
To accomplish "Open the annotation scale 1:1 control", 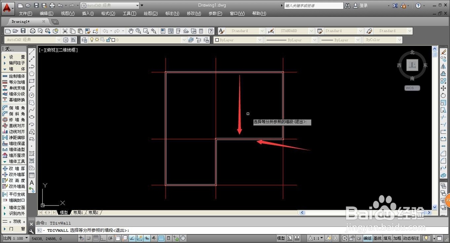I will click(315, 238).
